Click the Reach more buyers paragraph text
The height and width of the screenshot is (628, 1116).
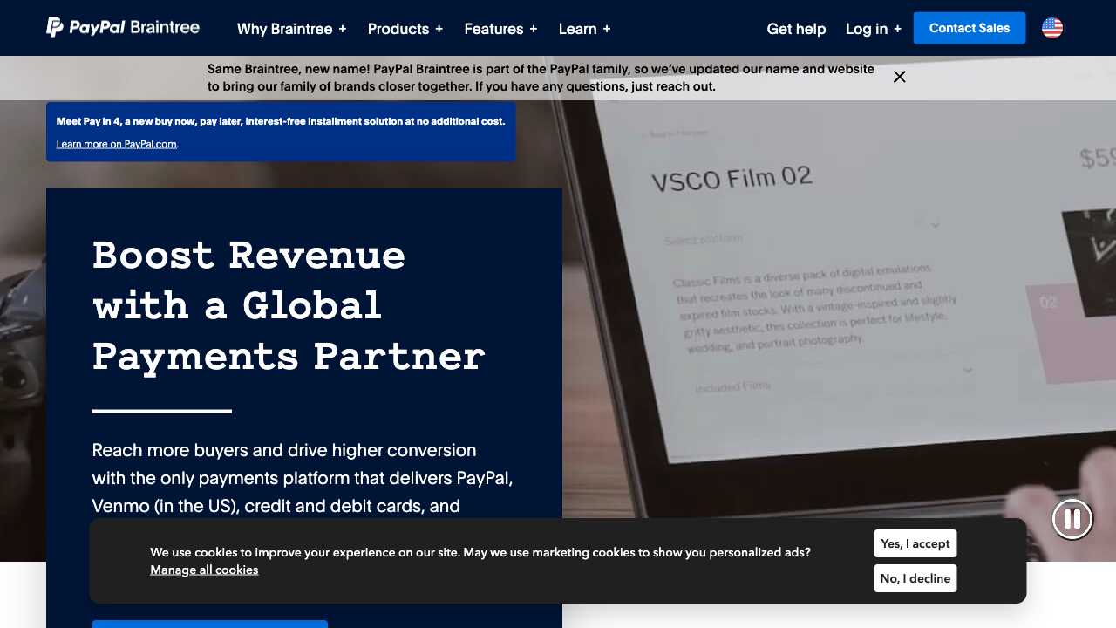pos(302,478)
